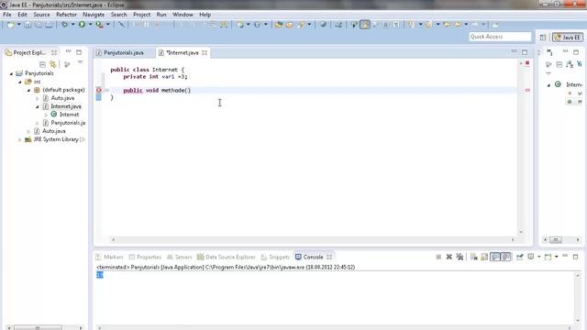The image size is (587, 330).
Task: Collapse the (default package) node
Action: [x=28, y=90]
